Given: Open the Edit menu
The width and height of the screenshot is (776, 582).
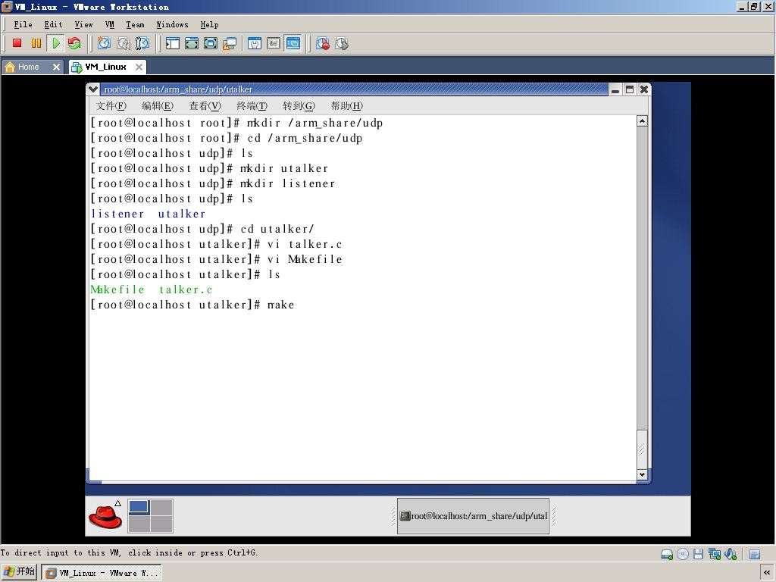Looking at the screenshot, I should tap(54, 24).
